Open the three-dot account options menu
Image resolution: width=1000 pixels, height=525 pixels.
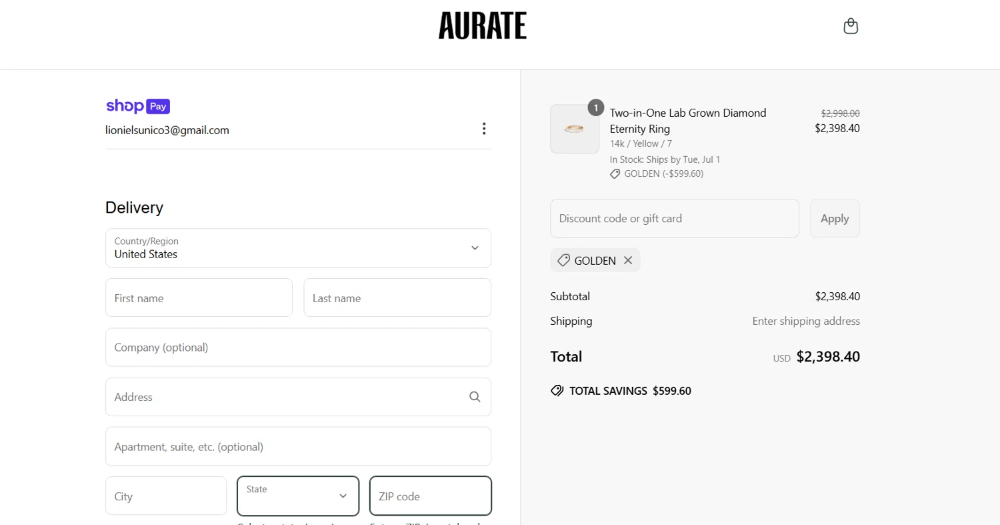(484, 129)
